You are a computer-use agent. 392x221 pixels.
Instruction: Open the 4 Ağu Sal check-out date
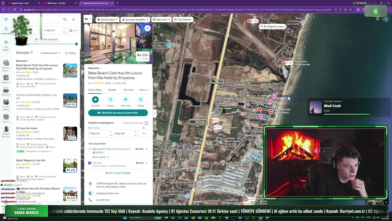pyautogui.click(x=125, y=134)
